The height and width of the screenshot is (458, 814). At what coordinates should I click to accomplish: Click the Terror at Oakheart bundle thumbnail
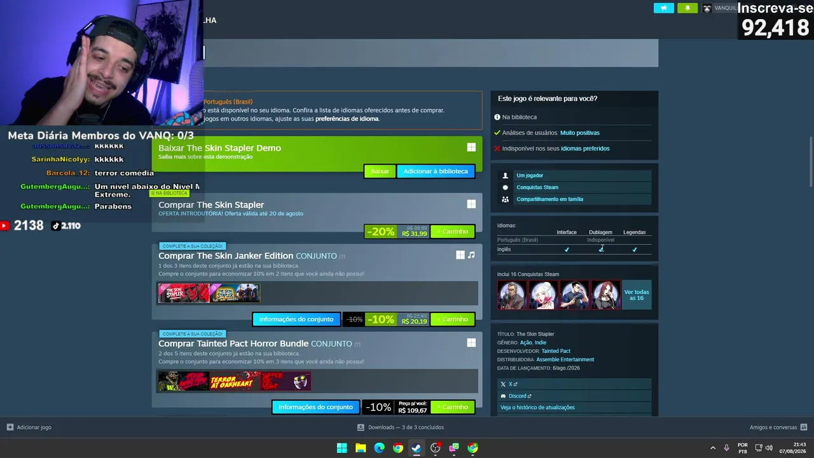(235, 381)
